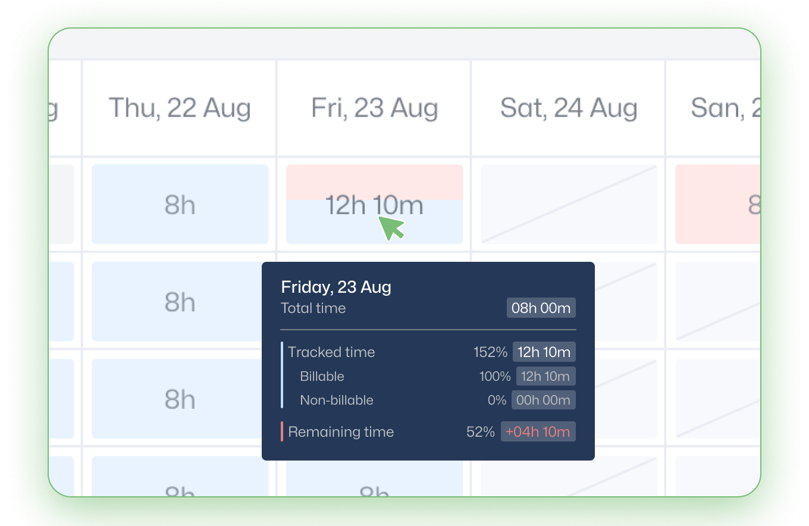Image resolution: width=809 pixels, height=526 pixels.
Task: Click the Remaining time label
Action: point(341,431)
